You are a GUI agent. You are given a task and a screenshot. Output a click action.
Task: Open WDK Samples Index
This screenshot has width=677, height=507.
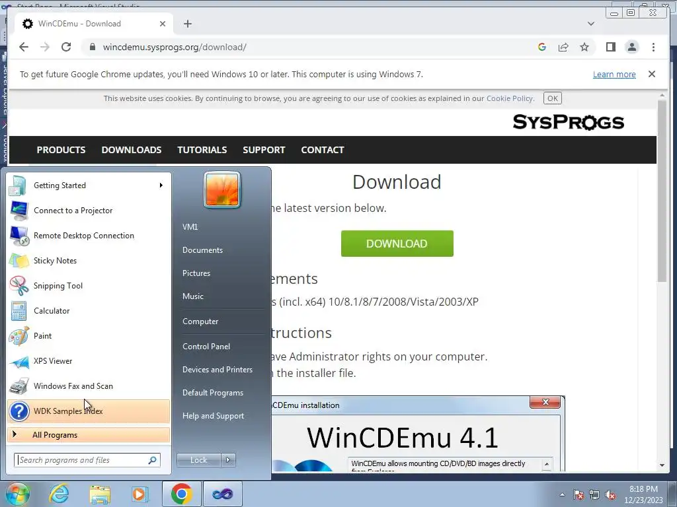point(89,411)
